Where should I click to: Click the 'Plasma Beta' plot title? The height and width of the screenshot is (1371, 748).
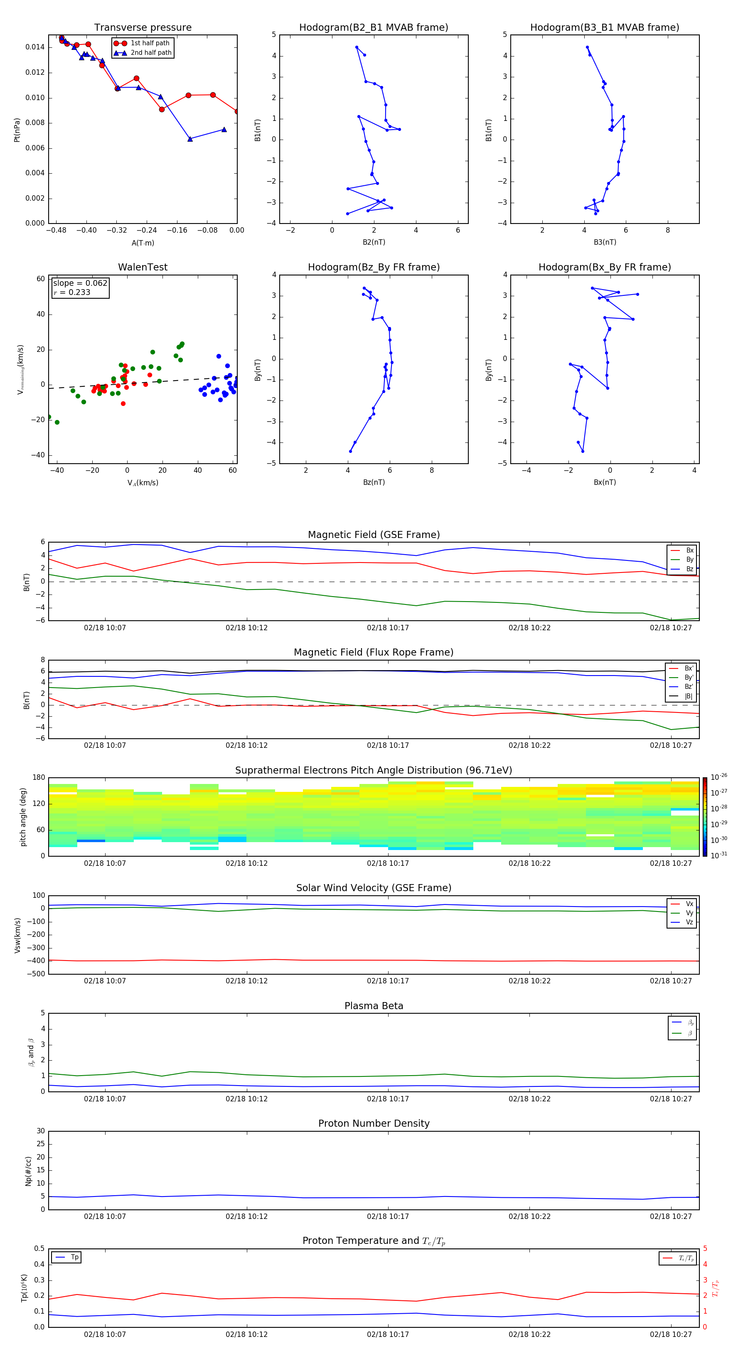click(374, 1006)
